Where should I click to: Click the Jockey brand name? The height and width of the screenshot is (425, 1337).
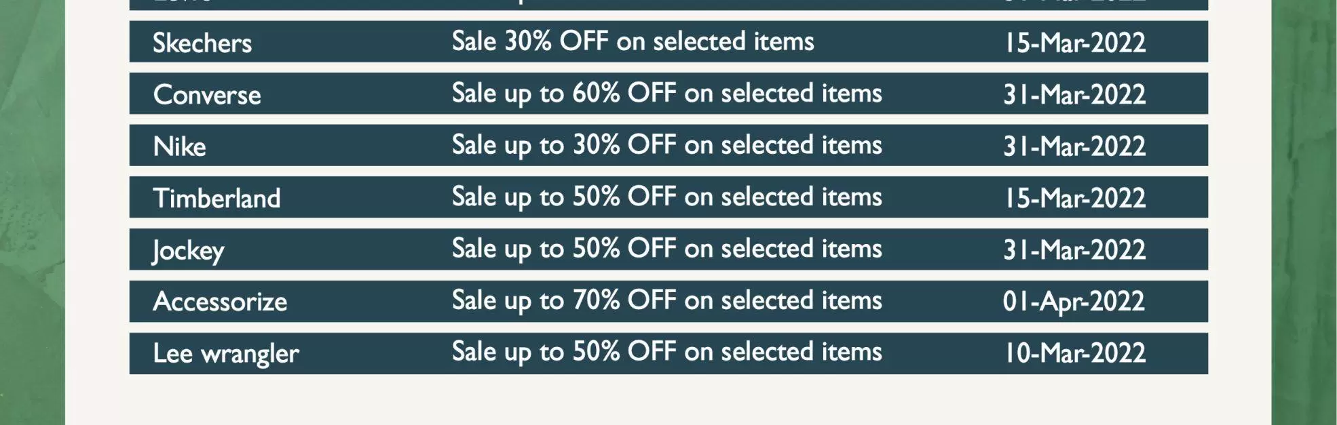[188, 251]
